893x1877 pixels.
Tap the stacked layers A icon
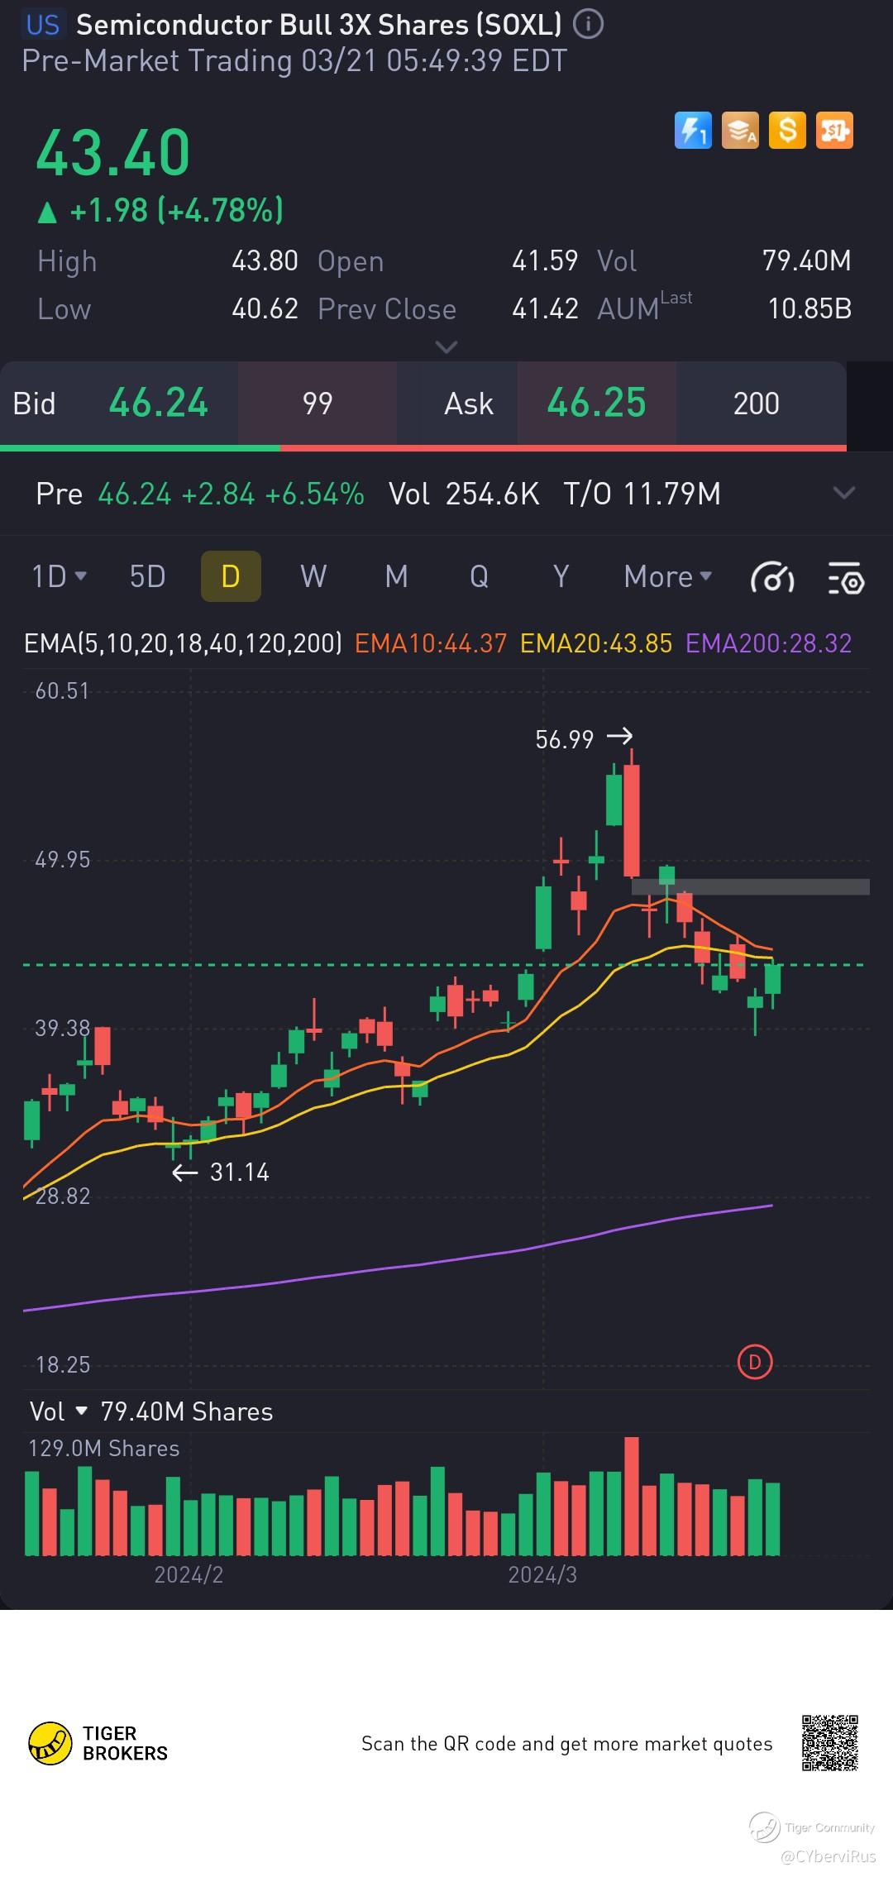tap(740, 131)
